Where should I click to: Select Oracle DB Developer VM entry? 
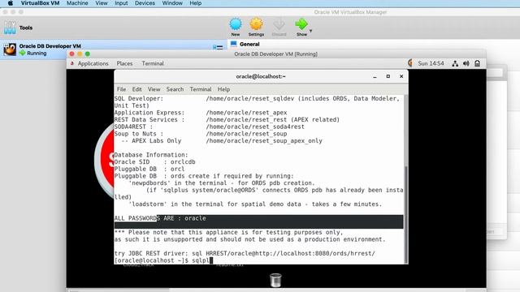point(113,49)
